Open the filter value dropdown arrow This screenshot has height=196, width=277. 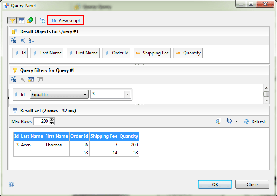coord(127,95)
